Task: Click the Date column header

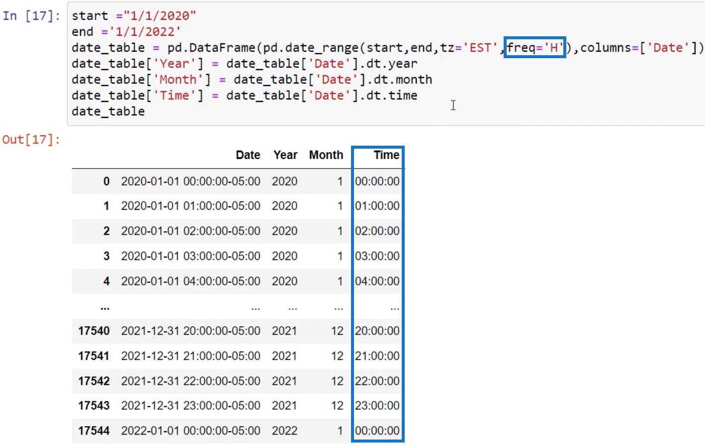Action: tap(248, 155)
